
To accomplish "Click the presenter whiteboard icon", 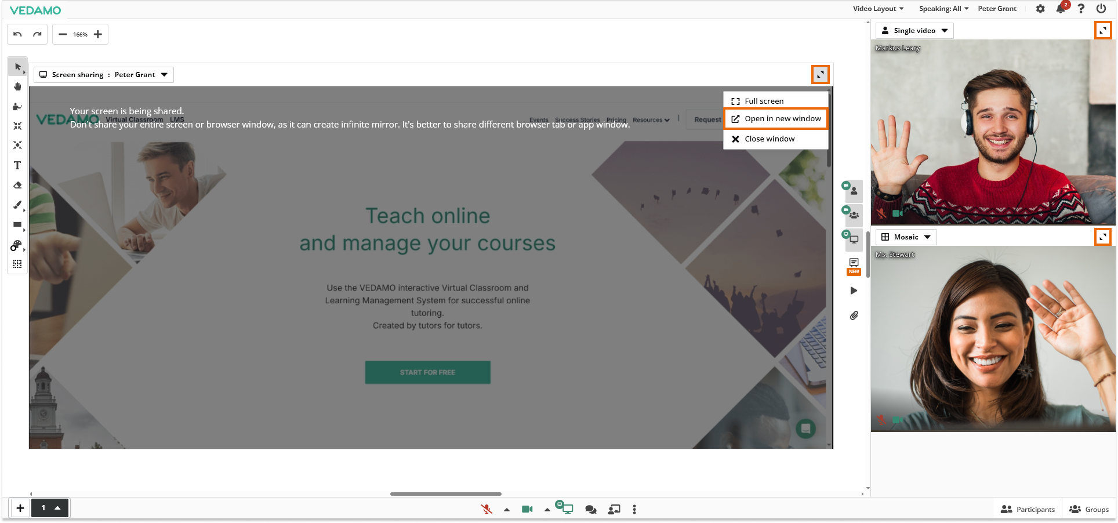I will coord(614,510).
